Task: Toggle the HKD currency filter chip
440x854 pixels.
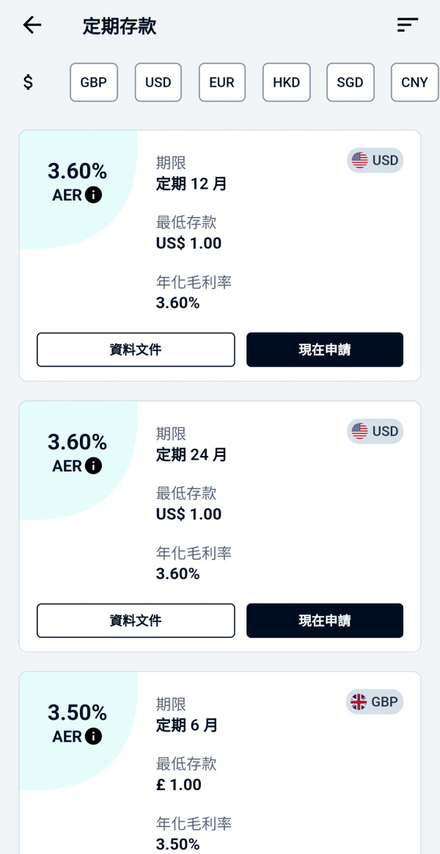Action: (286, 82)
